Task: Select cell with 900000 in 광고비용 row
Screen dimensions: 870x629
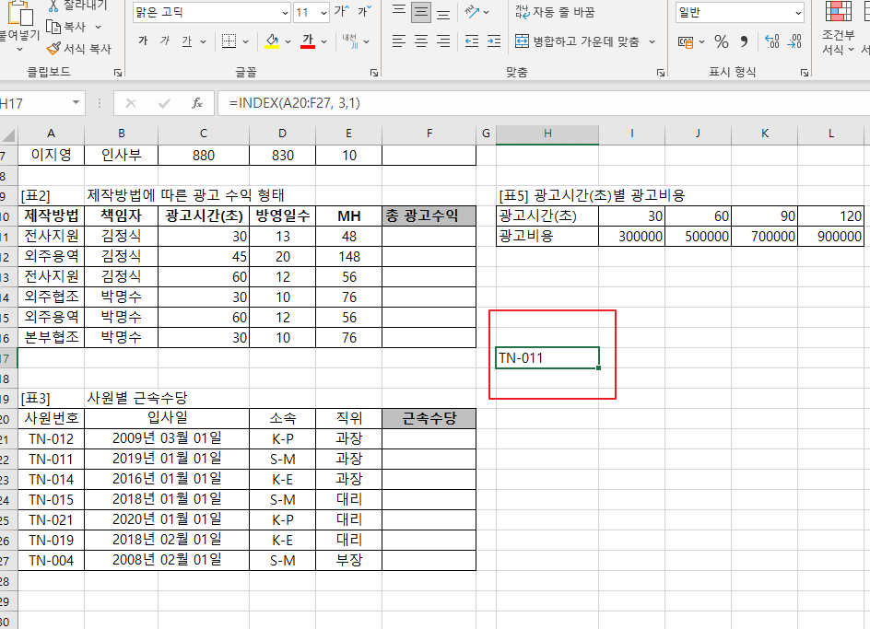Action: pyautogui.click(x=830, y=237)
